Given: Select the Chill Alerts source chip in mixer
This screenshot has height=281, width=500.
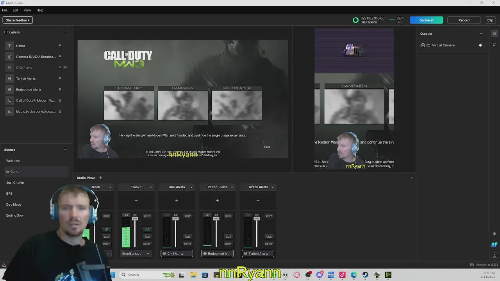Looking at the screenshot, I should point(177,254).
